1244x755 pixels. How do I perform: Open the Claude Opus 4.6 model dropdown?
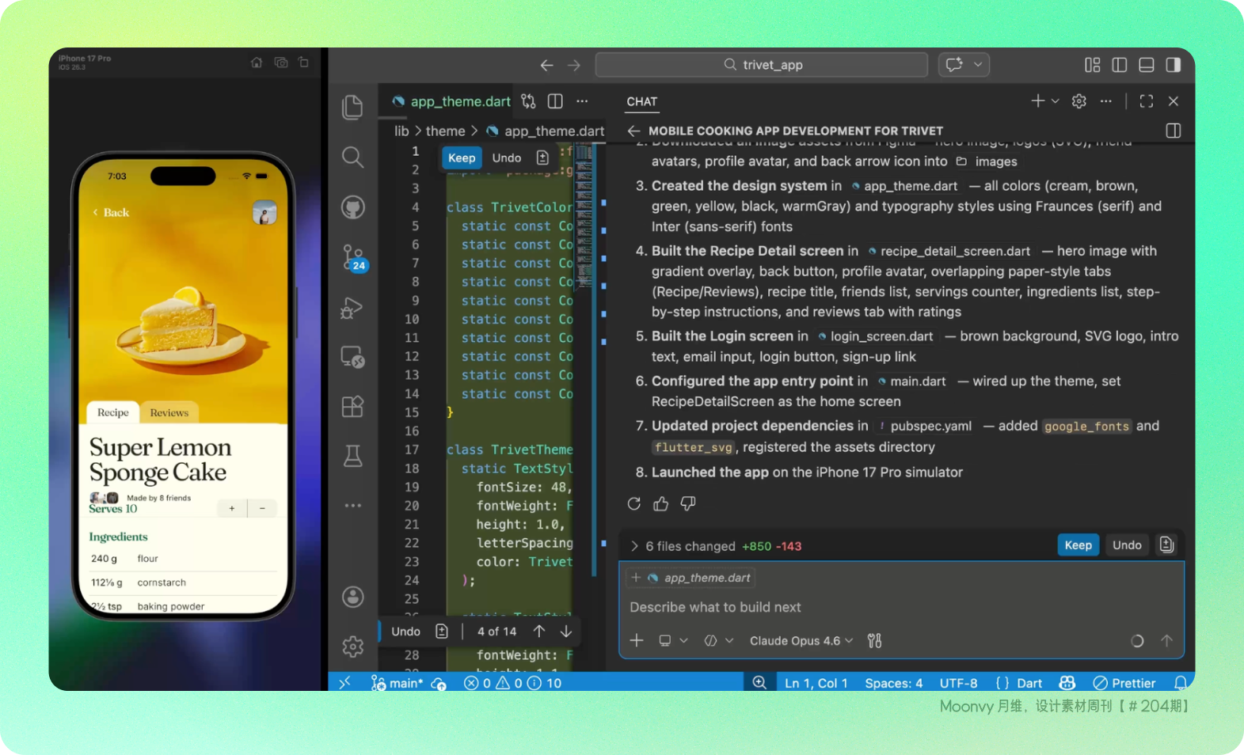pyautogui.click(x=801, y=641)
